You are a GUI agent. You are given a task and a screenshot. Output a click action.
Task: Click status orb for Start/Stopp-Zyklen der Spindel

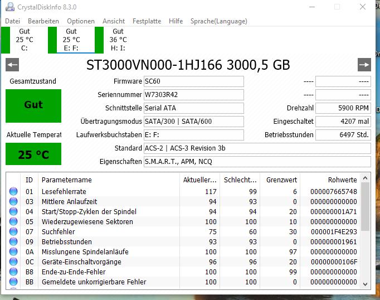[13, 211]
